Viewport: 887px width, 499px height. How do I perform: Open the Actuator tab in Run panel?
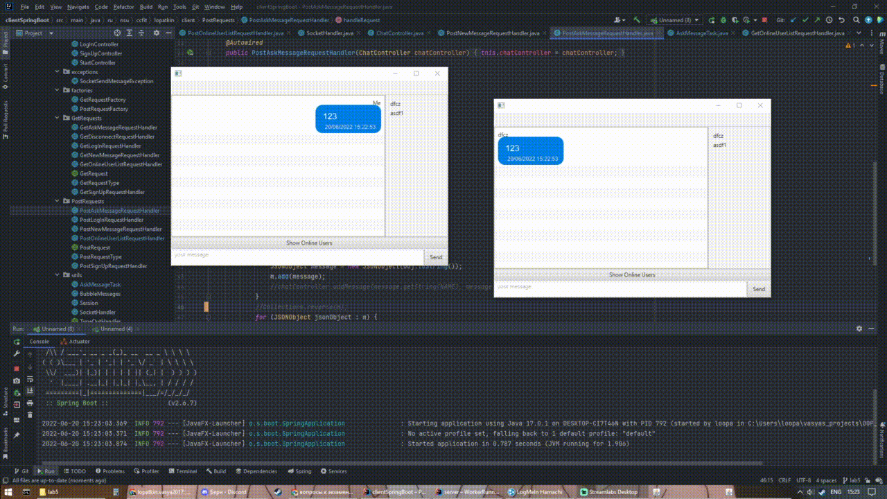click(x=75, y=342)
